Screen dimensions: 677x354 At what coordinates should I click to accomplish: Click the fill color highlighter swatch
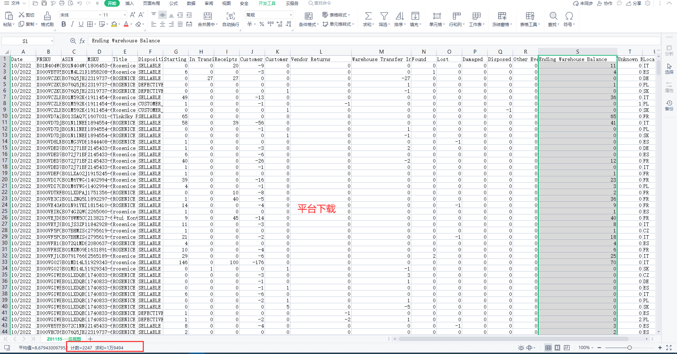coord(114,24)
